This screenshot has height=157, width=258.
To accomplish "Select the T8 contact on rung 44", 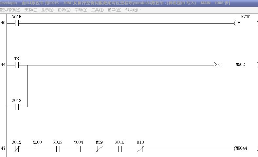I will (17, 65).
